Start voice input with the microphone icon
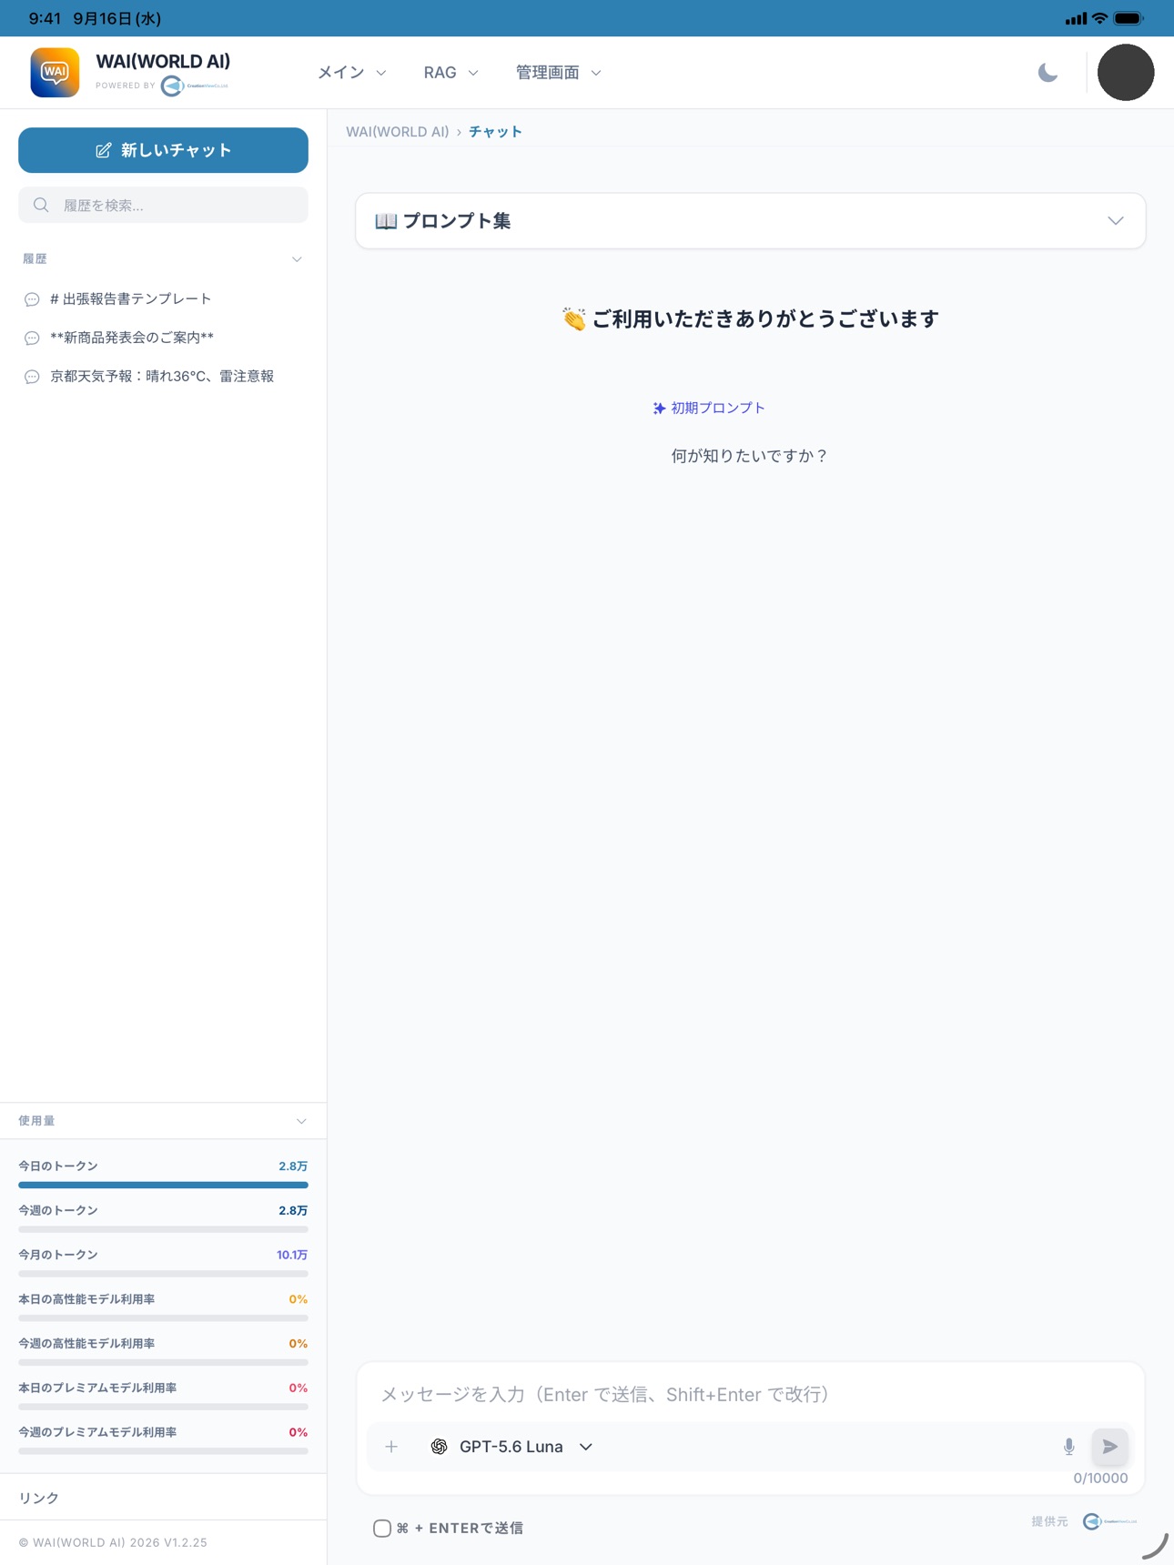This screenshot has height=1565, width=1174. [1069, 1447]
